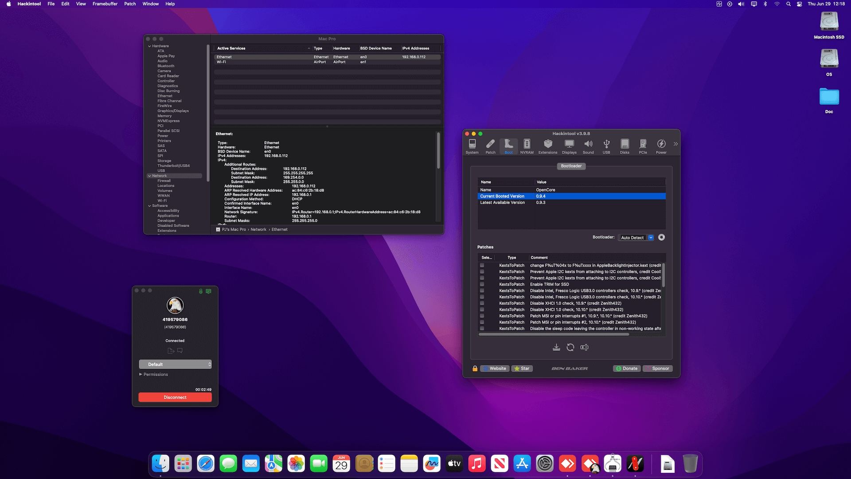Click the red Disconnect button
The image size is (851, 479).
175,397
